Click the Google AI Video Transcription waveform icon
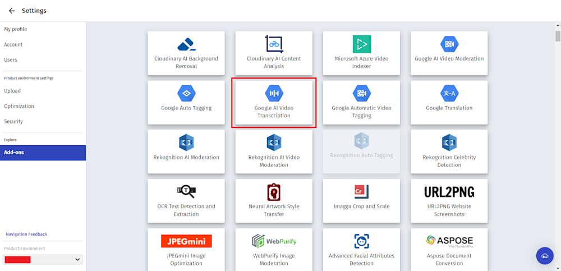This screenshot has width=561, height=271. [274, 94]
